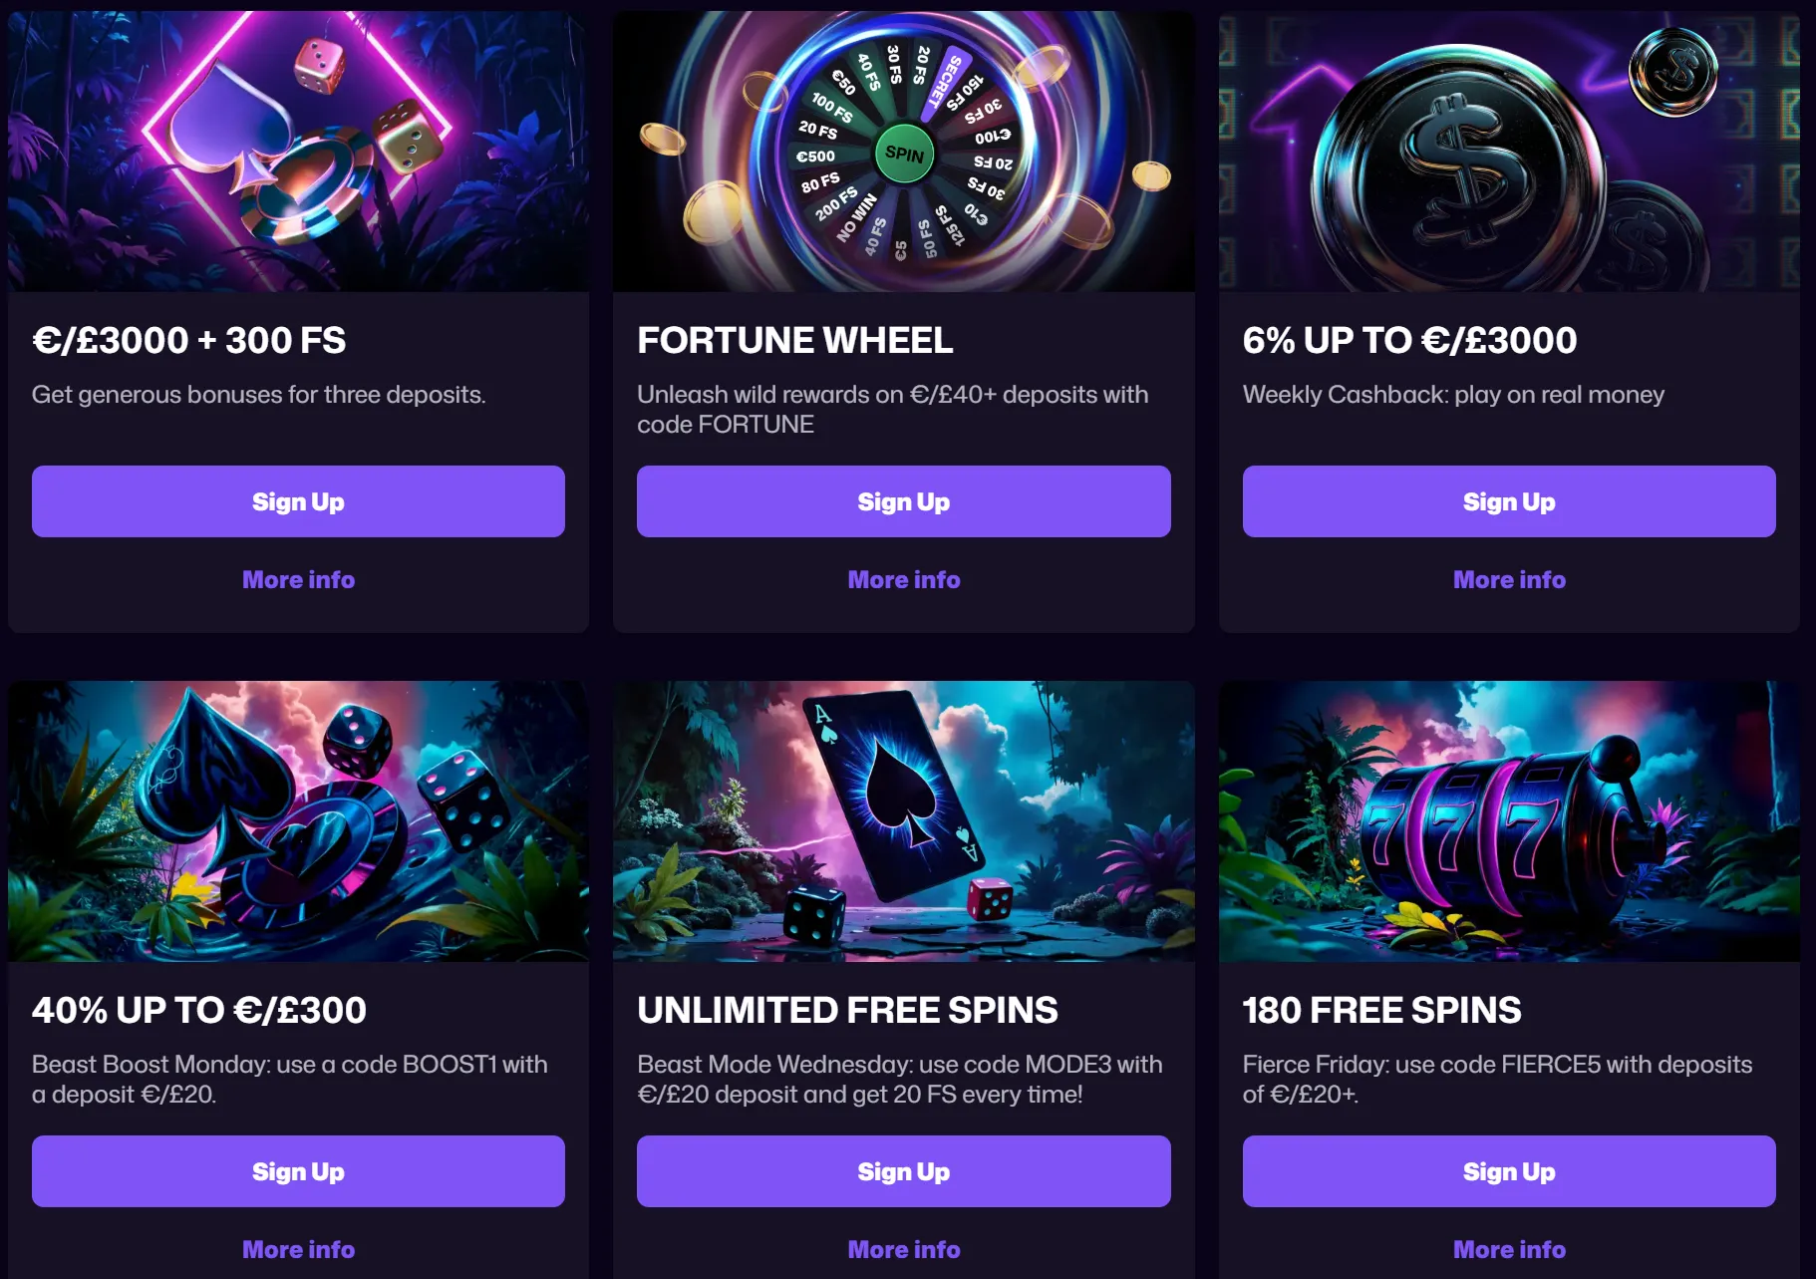
Task: Click Sign Up under €/£3000 + 300 FS offer
Action: point(298,501)
